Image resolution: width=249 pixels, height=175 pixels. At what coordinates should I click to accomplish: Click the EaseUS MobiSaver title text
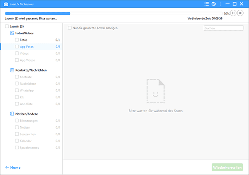tap(22, 4)
